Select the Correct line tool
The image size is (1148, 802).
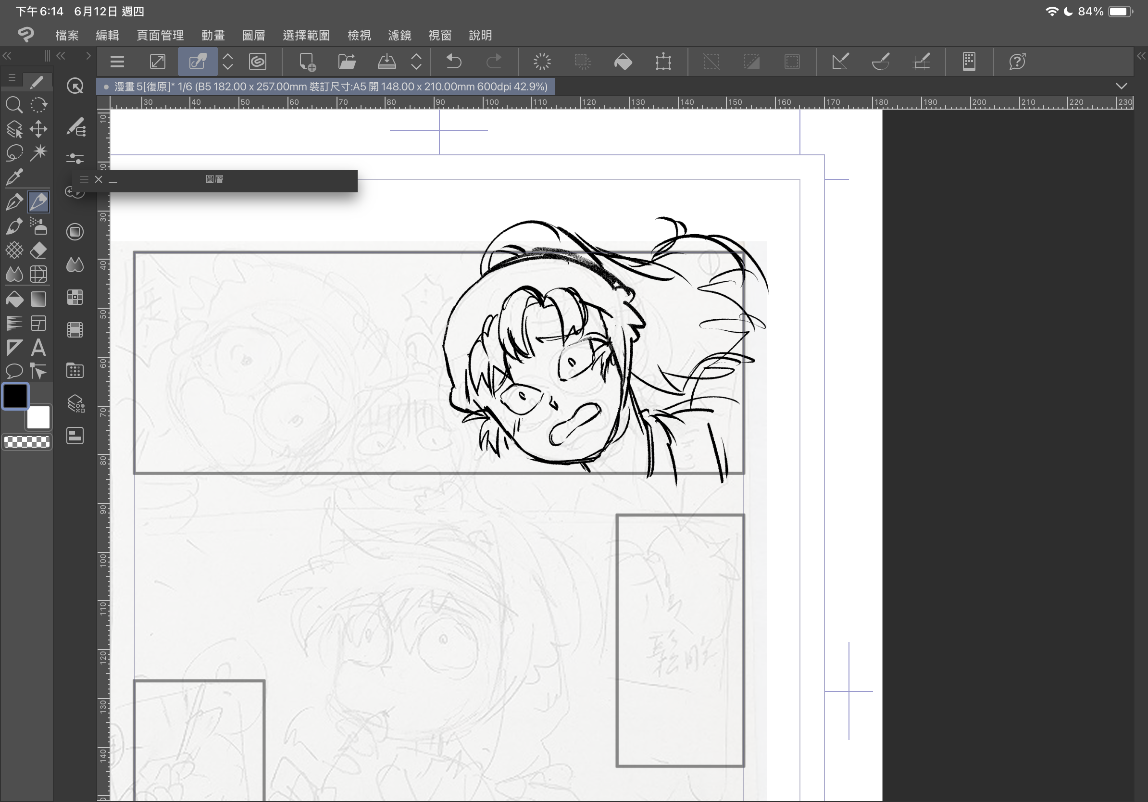[38, 371]
